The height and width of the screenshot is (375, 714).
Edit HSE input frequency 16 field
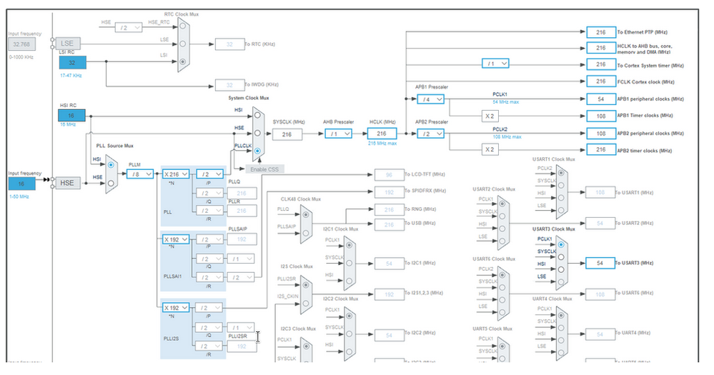point(21,184)
